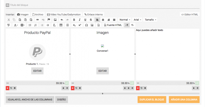
Task: Insert a table
Action: pos(61,25)
